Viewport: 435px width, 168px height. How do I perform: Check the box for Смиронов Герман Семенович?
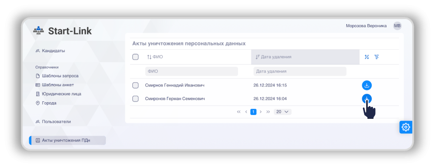[x=136, y=98]
